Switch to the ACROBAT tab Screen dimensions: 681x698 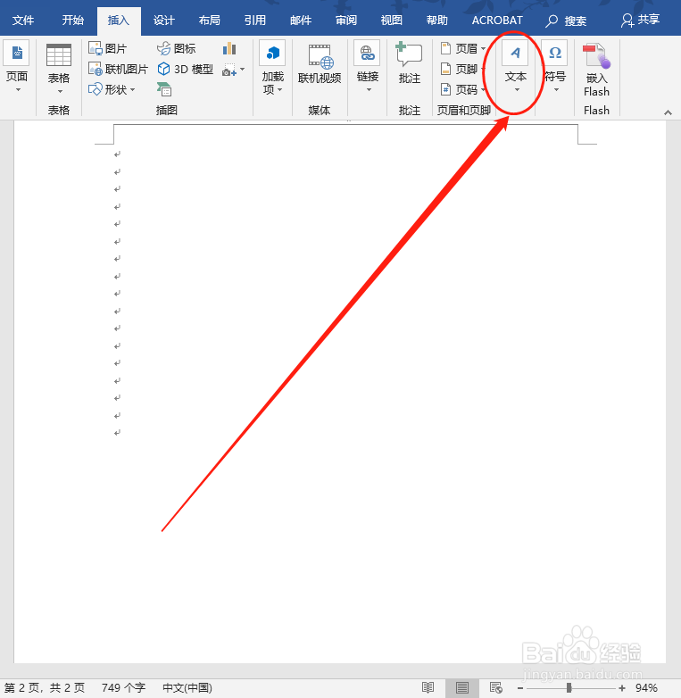click(497, 21)
